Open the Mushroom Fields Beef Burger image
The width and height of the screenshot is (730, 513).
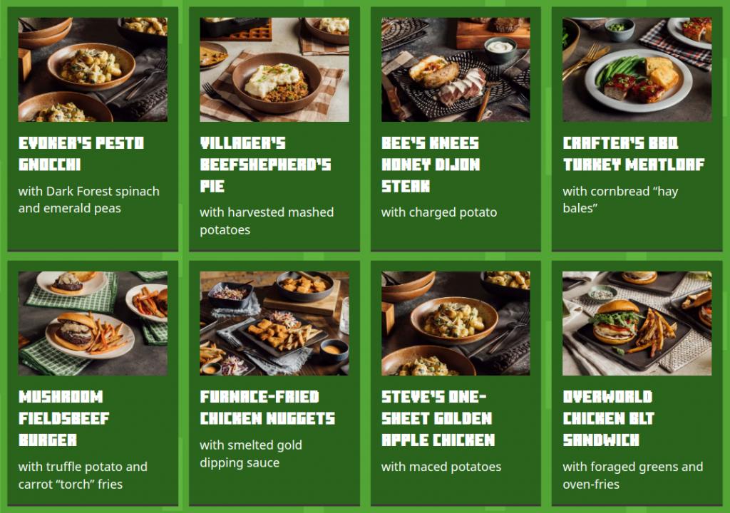pyautogui.click(x=93, y=323)
